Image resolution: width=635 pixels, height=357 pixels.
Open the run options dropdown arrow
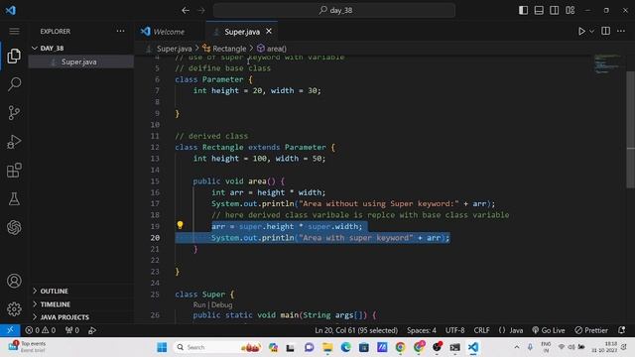point(591,31)
